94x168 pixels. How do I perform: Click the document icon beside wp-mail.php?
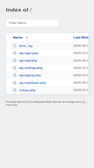[15, 60]
